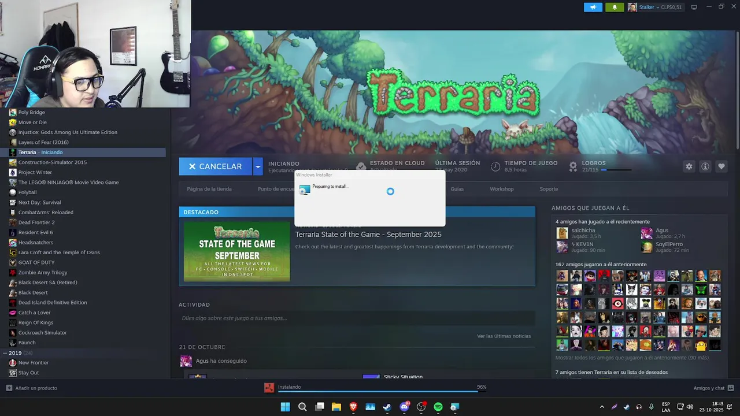
Task: Select Move or Die in library
Action: [32, 122]
